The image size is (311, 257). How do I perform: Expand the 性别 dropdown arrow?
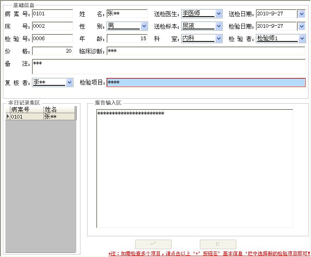coord(144,26)
